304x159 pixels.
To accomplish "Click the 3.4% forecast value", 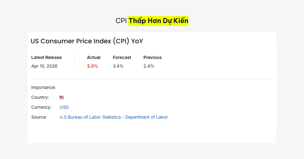I will click(x=118, y=66).
